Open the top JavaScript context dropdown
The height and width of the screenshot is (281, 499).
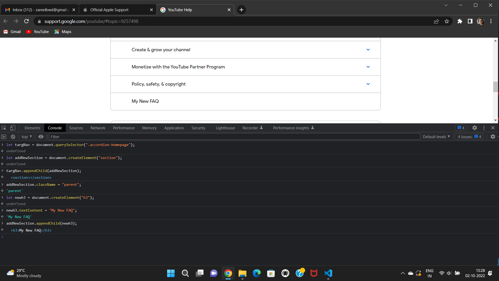click(x=27, y=137)
